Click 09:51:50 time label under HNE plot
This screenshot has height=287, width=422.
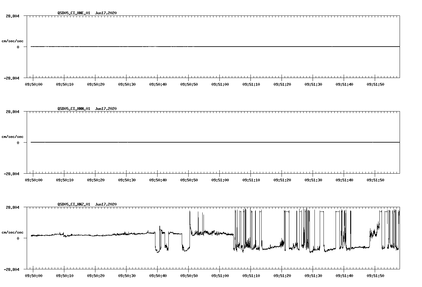(375, 84)
